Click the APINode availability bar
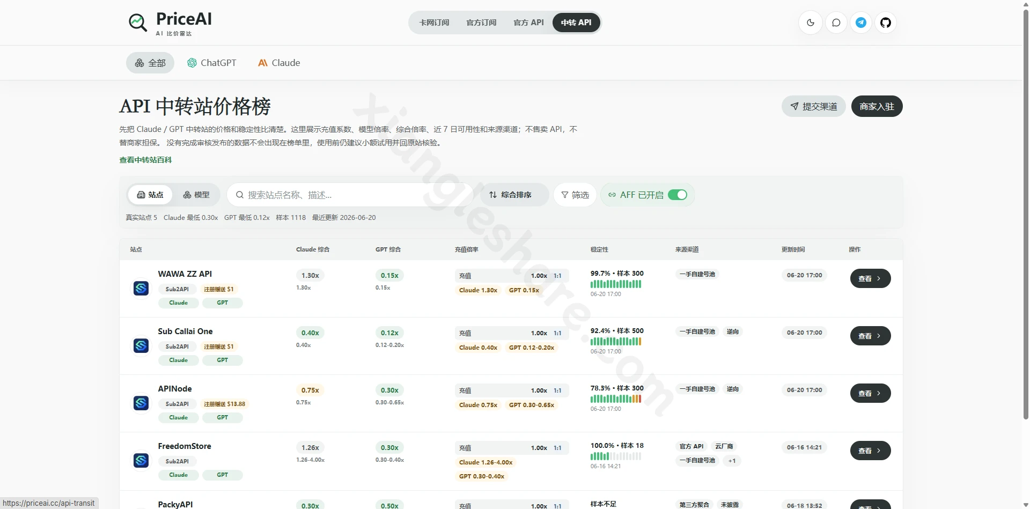The height and width of the screenshot is (509, 1030). tap(616, 399)
